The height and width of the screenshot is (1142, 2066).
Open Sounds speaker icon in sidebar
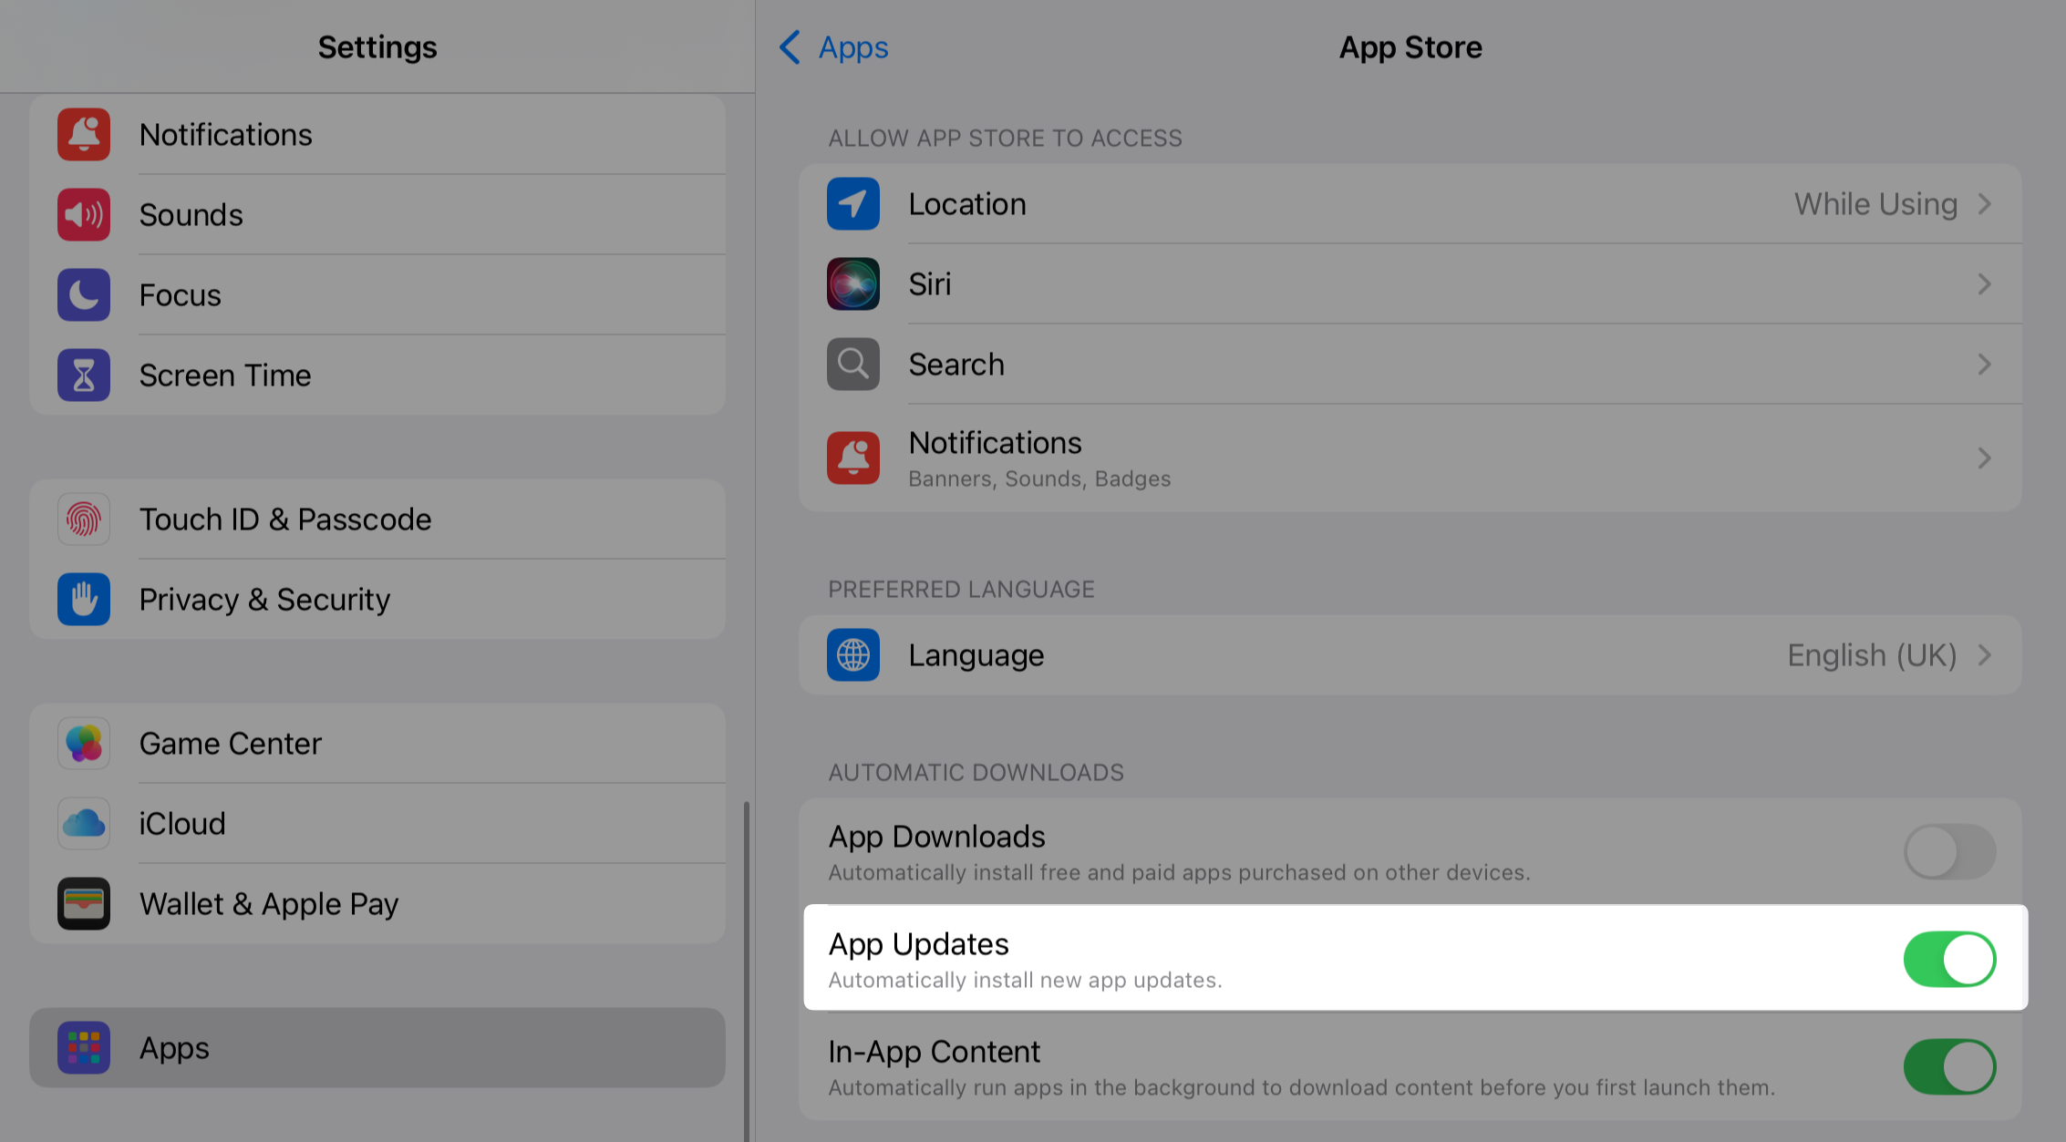coord(84,215)
